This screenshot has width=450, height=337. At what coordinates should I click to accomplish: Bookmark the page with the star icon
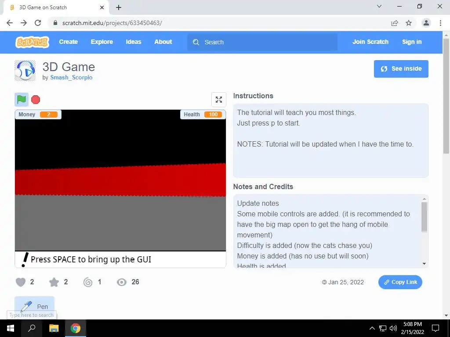tap(409, 23)
